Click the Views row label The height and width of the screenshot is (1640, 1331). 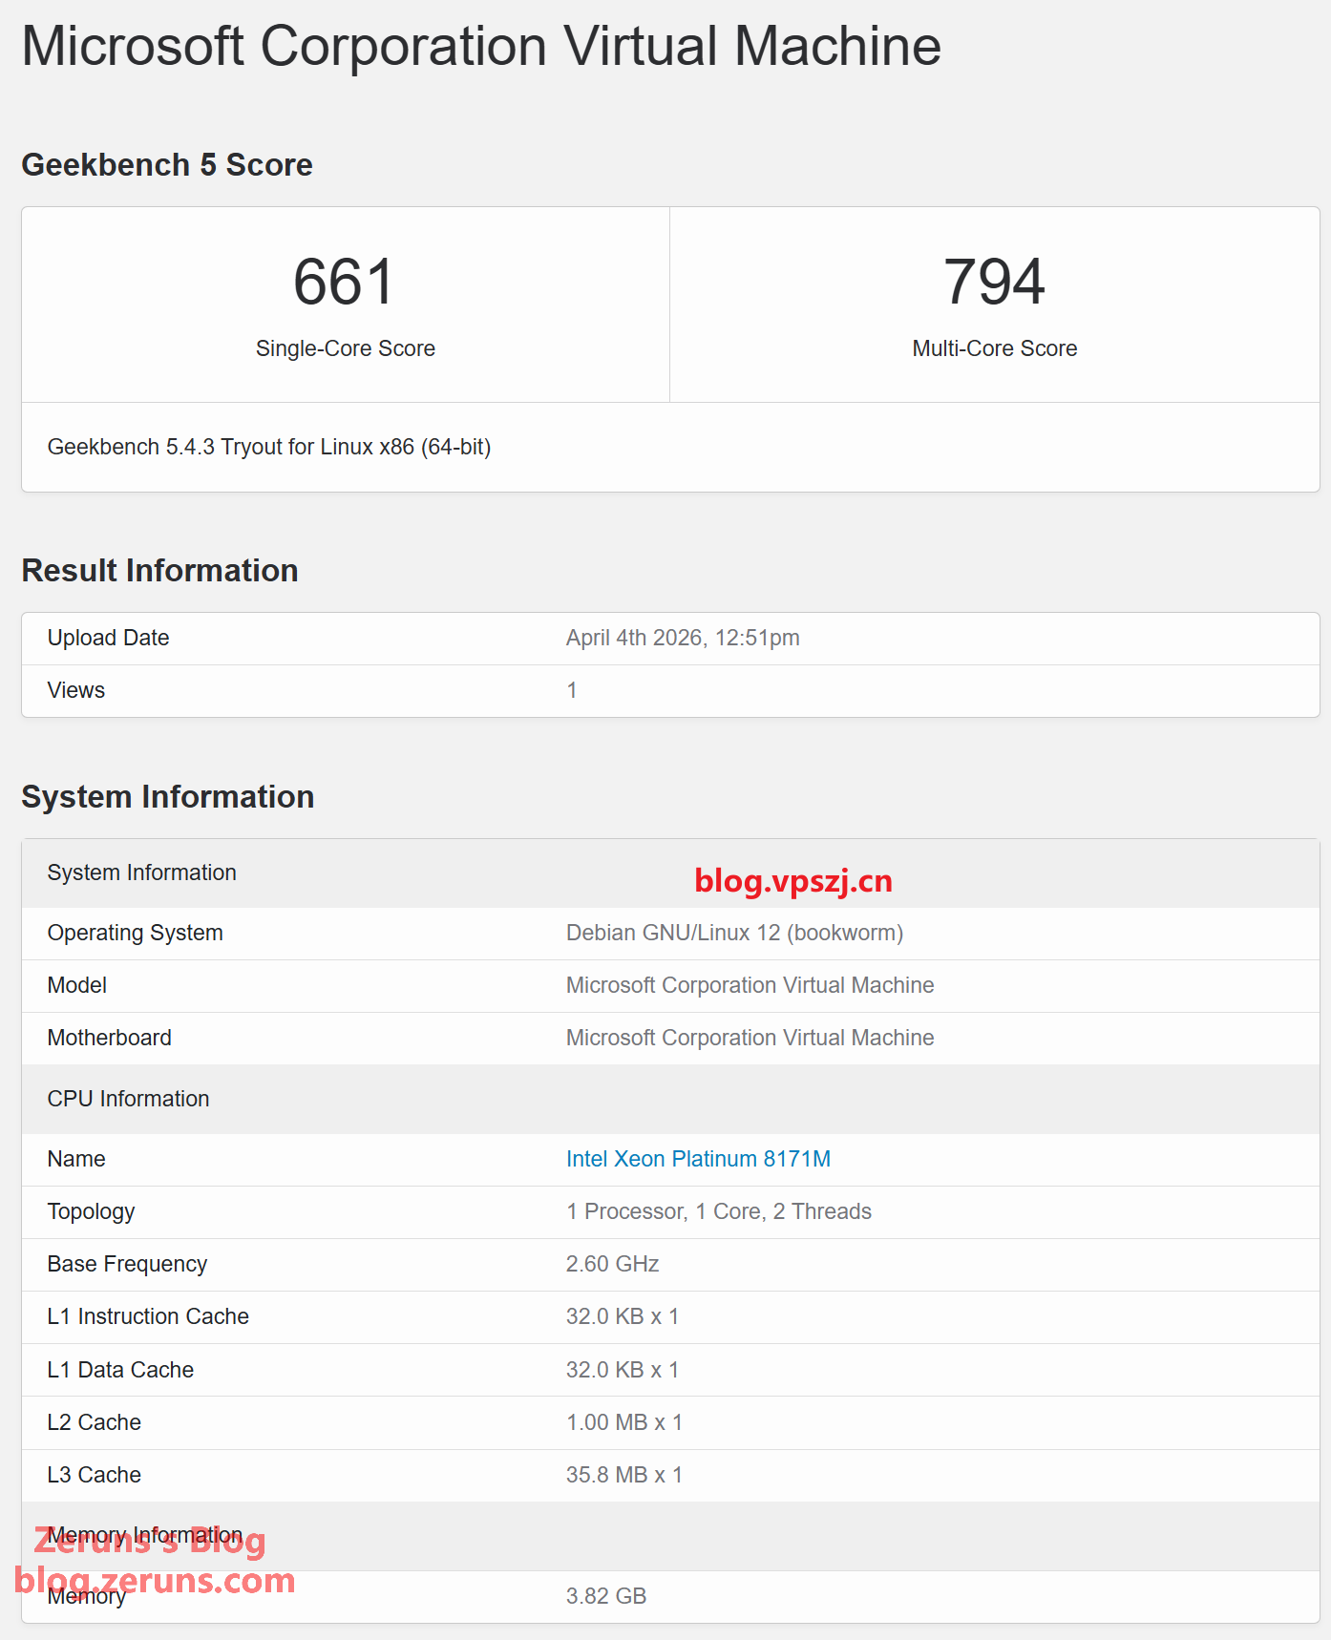[76, 690]
